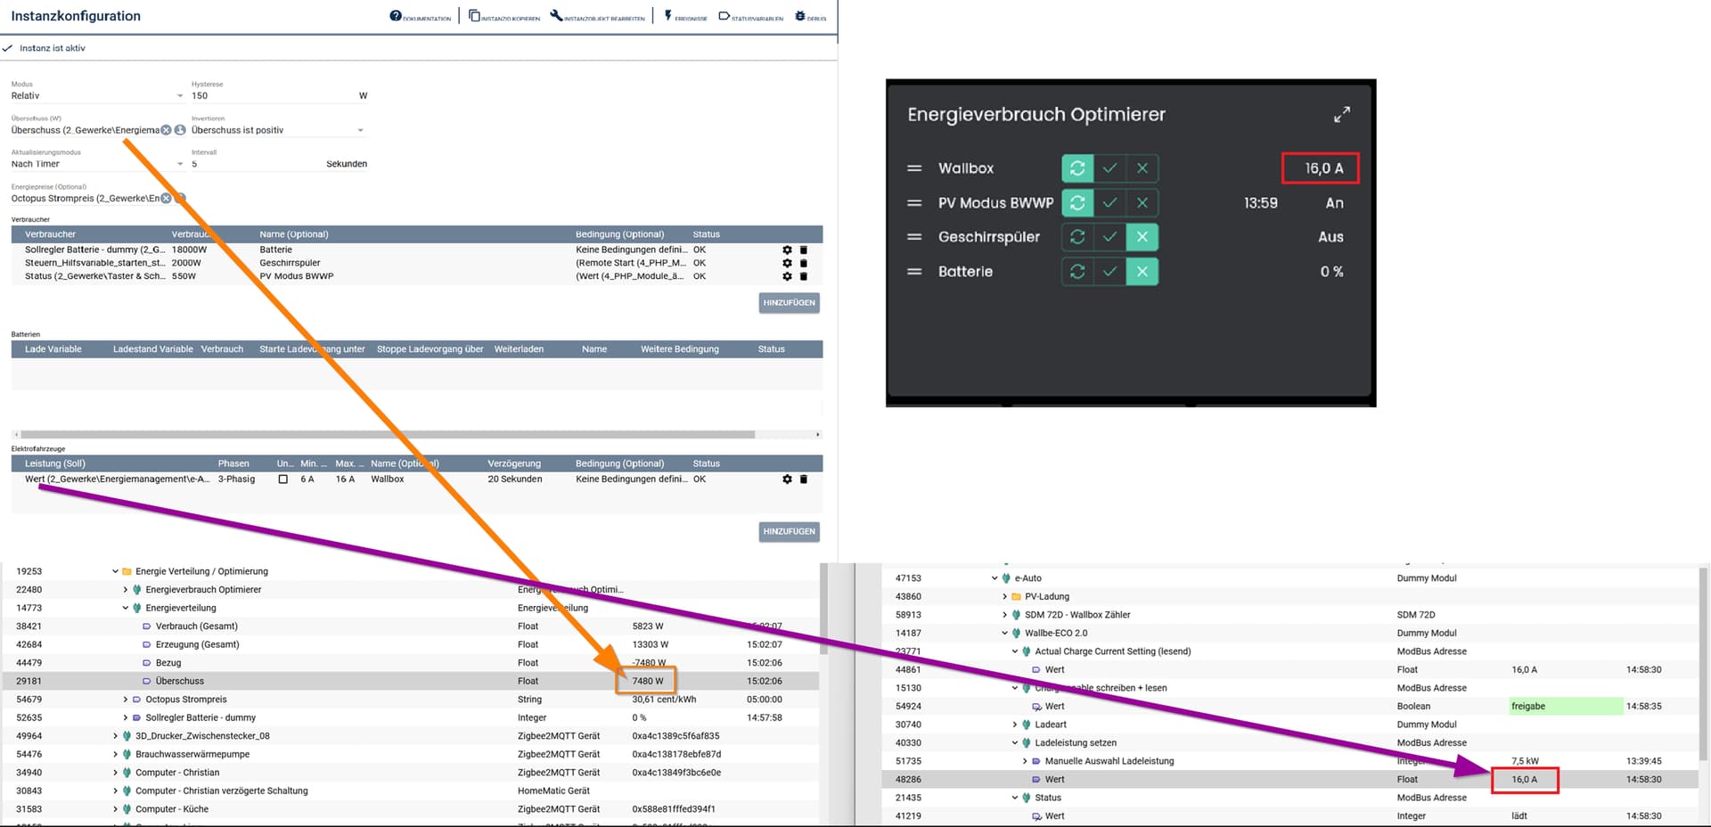Click the Instanz-ID kopieren icon
Viewport: 1711px width, 827px height.
(x=474, y=16)
